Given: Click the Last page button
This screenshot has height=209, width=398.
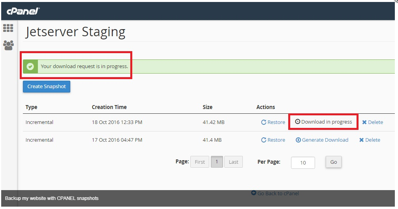Looking at the screenshot, I should pyautogui.click(x=233, y=162).
